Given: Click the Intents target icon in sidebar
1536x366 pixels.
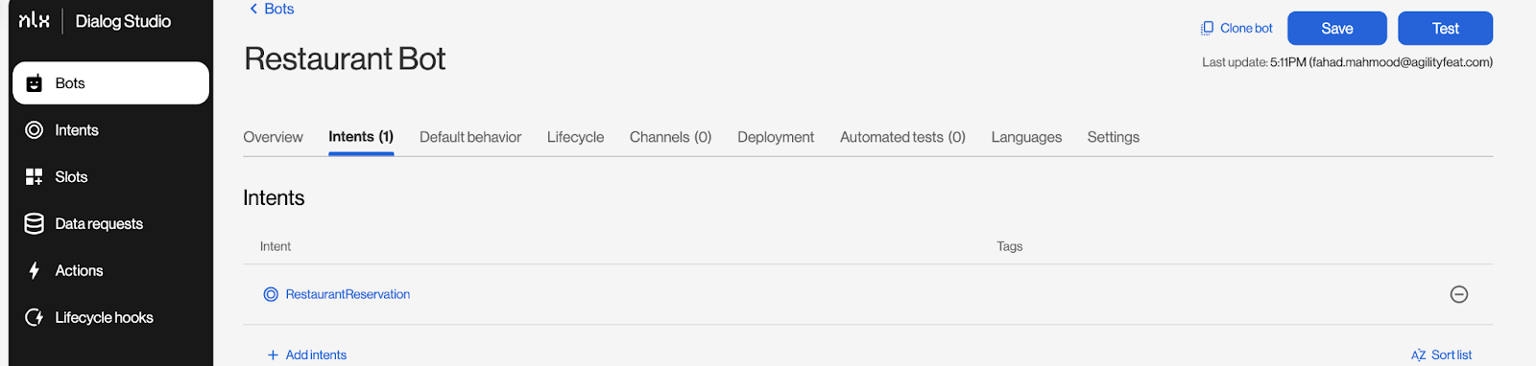Looking at the screenshot, I should 34,130.
